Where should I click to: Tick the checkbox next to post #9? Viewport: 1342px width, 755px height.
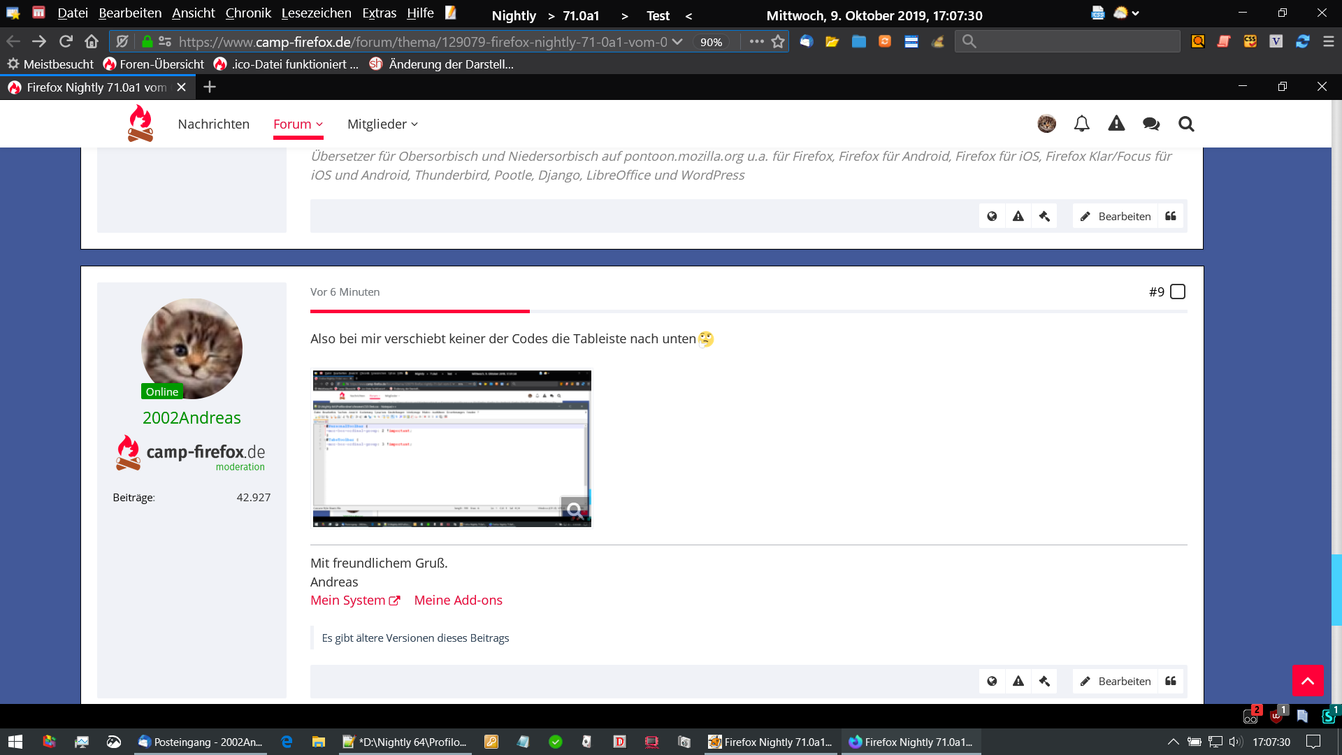pos(1178,292)
